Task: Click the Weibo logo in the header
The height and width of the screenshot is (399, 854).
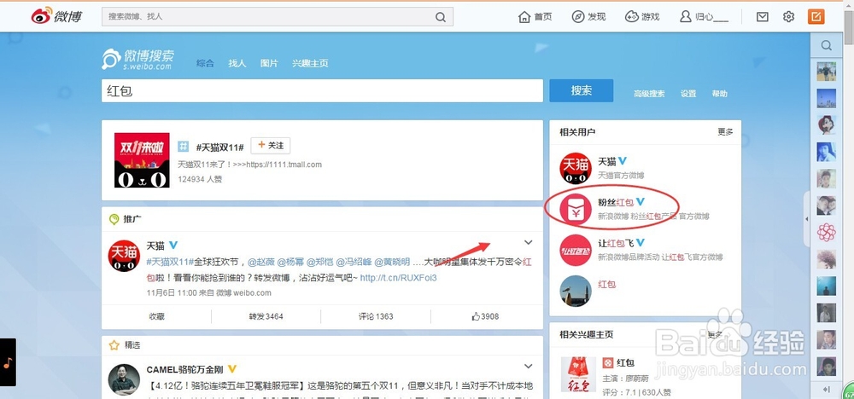Action: click(56, 16)
